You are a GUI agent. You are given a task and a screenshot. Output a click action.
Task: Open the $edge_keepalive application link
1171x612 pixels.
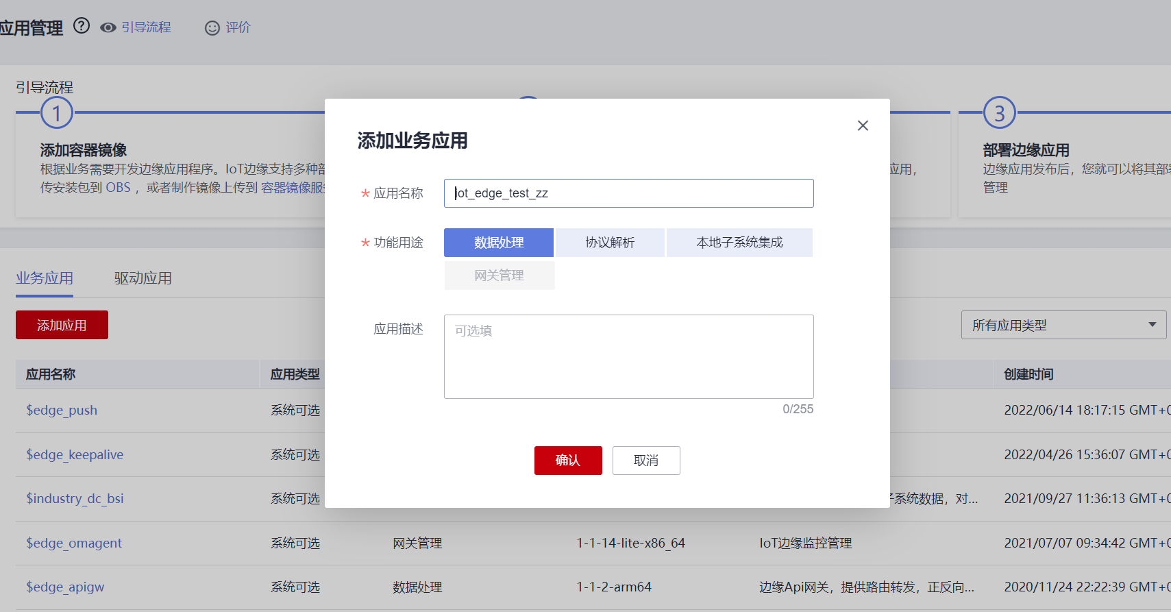[x=75, y=454]
